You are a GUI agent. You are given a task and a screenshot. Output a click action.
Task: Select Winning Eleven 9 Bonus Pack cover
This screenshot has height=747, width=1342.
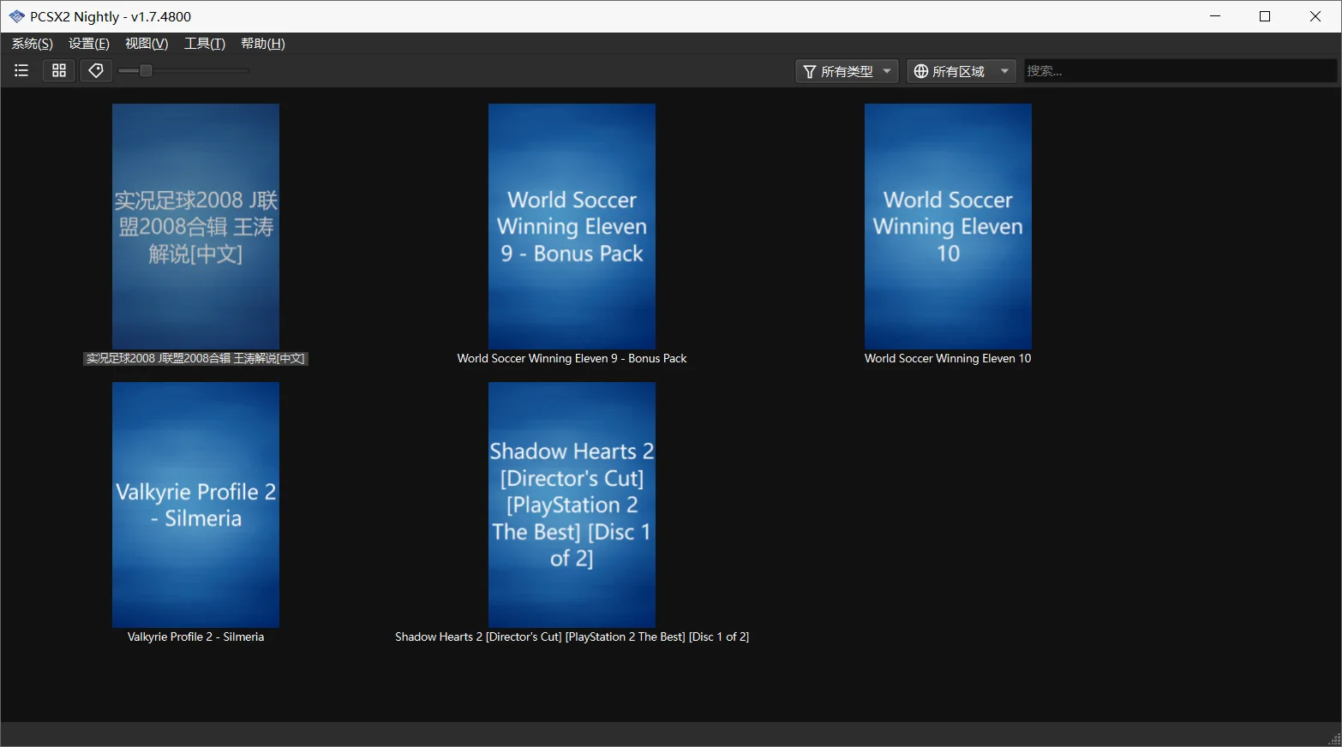click(572, 226)
